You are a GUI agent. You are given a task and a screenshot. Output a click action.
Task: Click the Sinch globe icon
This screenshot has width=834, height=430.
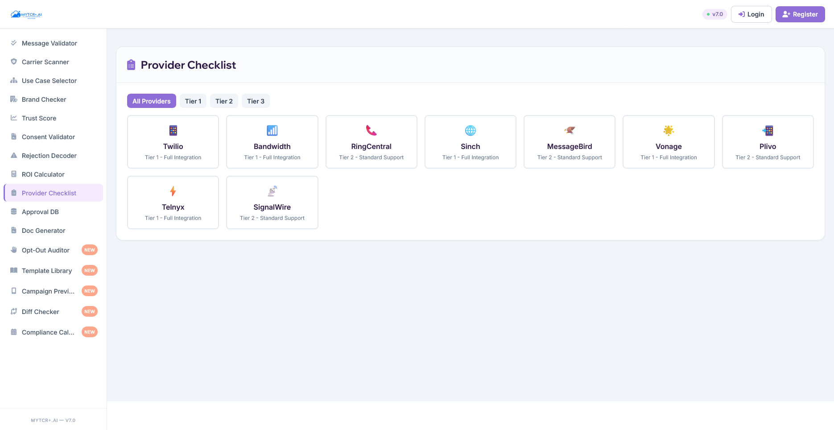point(471,130)
